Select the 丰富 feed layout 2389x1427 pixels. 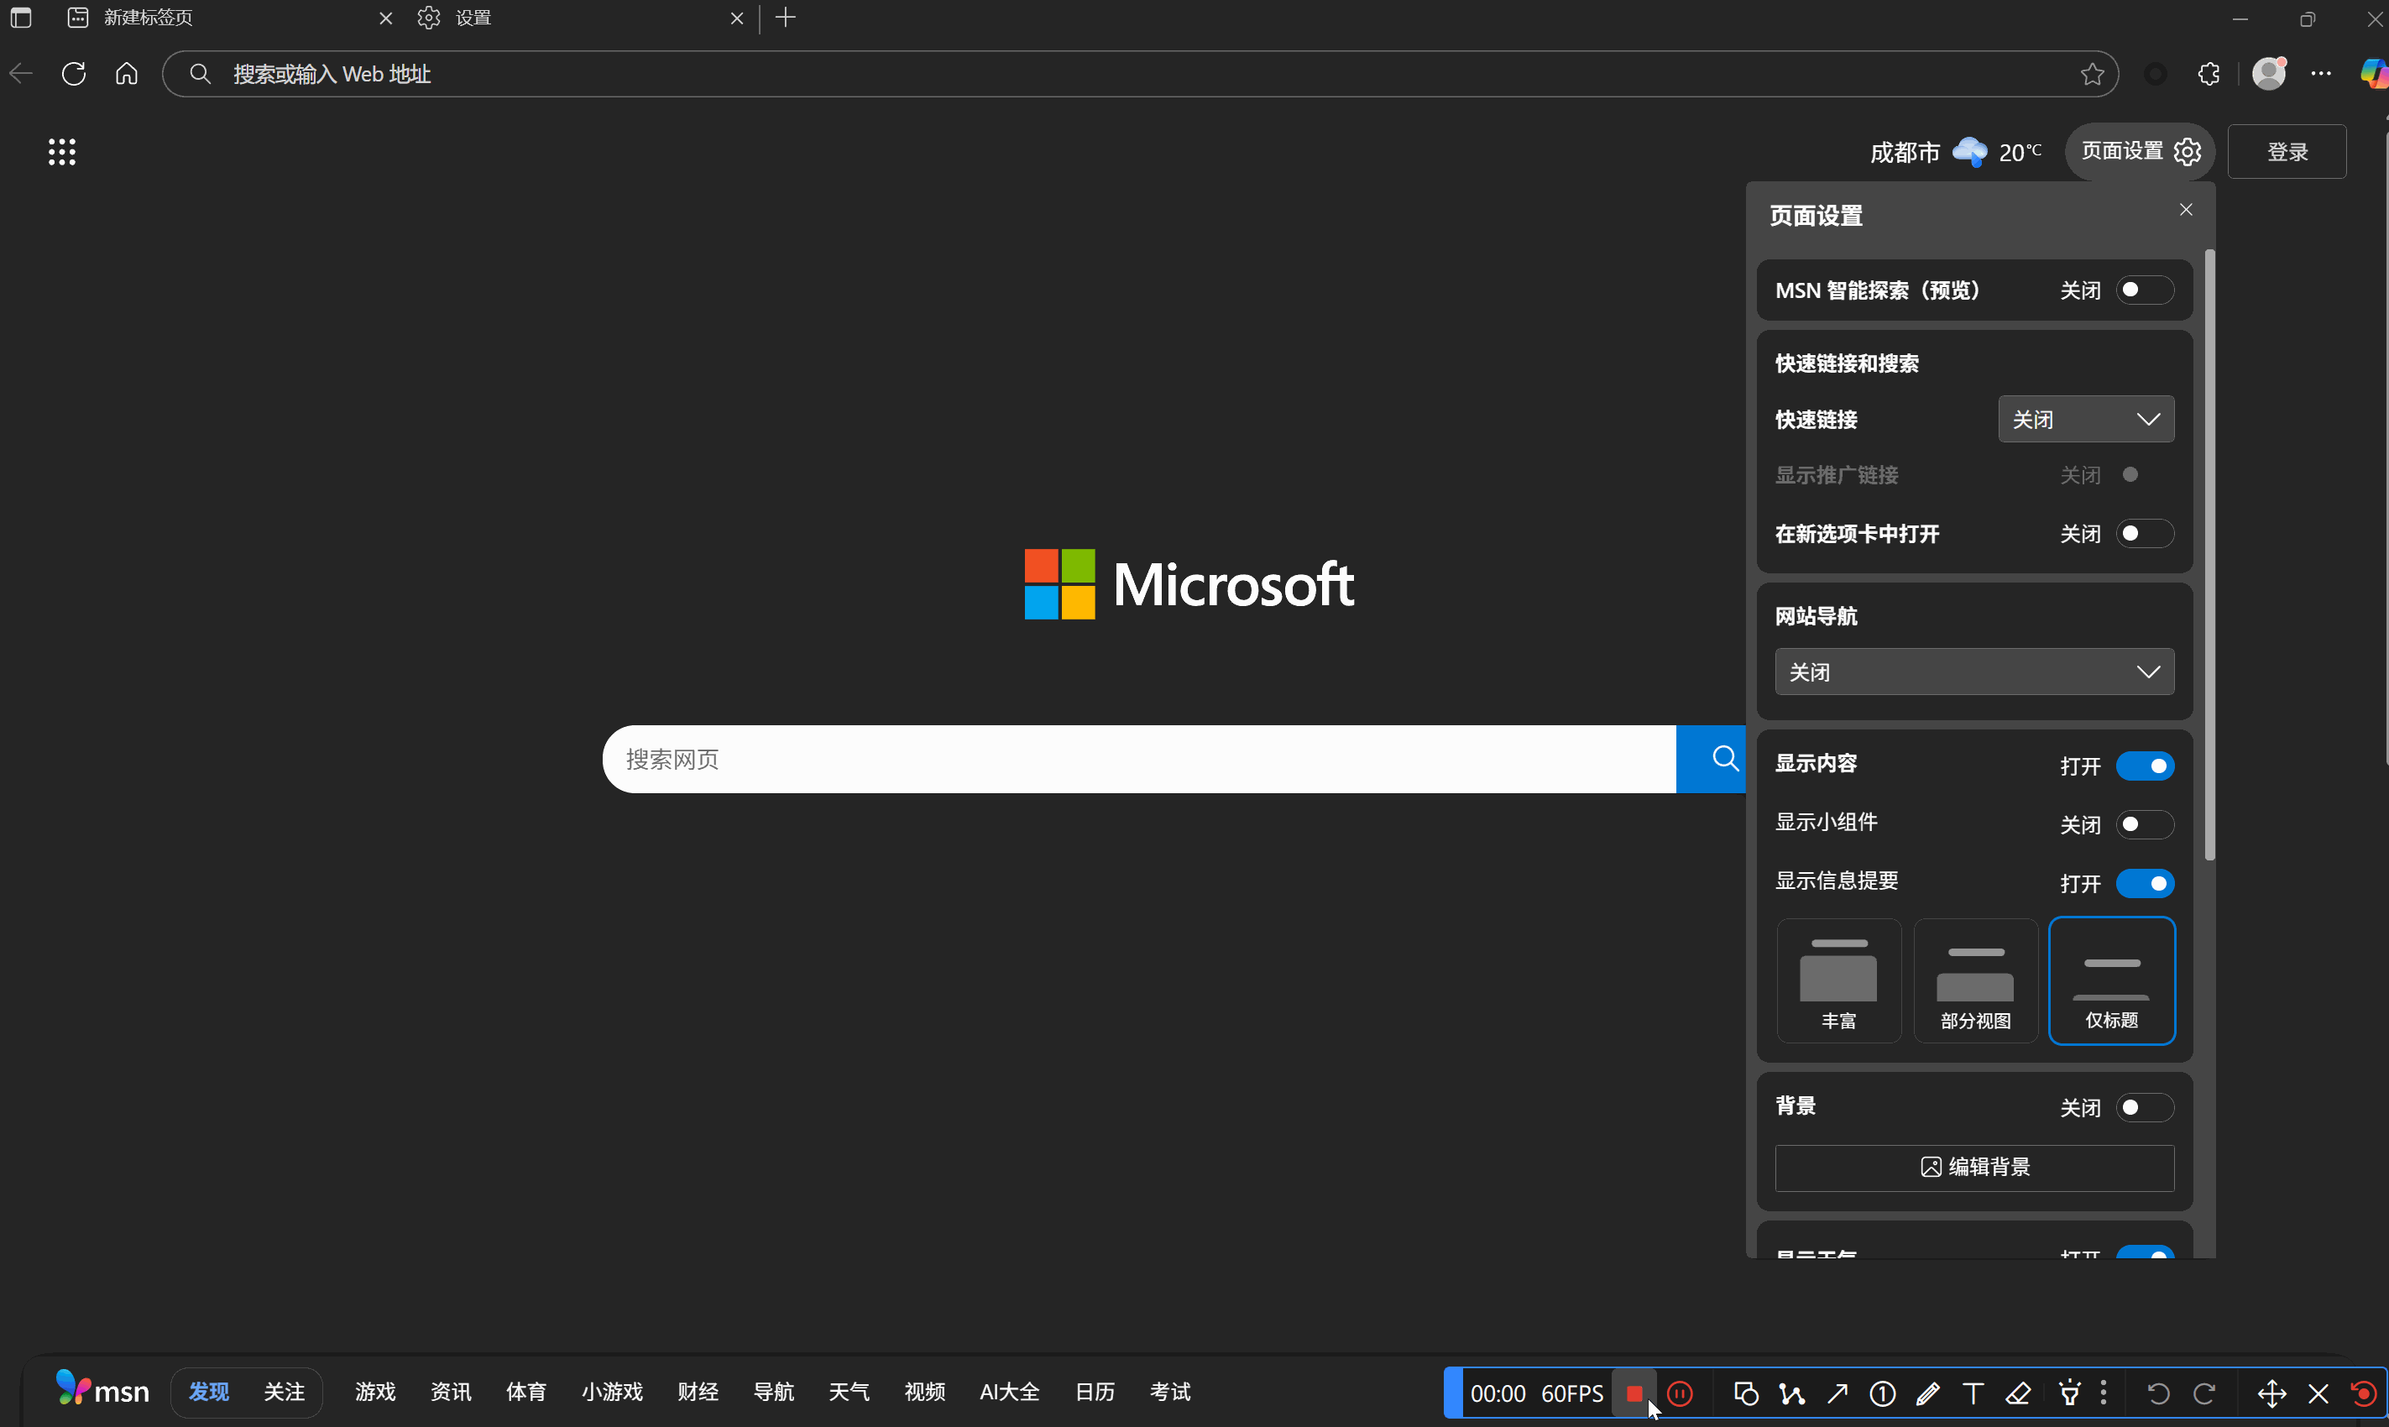1838,980
